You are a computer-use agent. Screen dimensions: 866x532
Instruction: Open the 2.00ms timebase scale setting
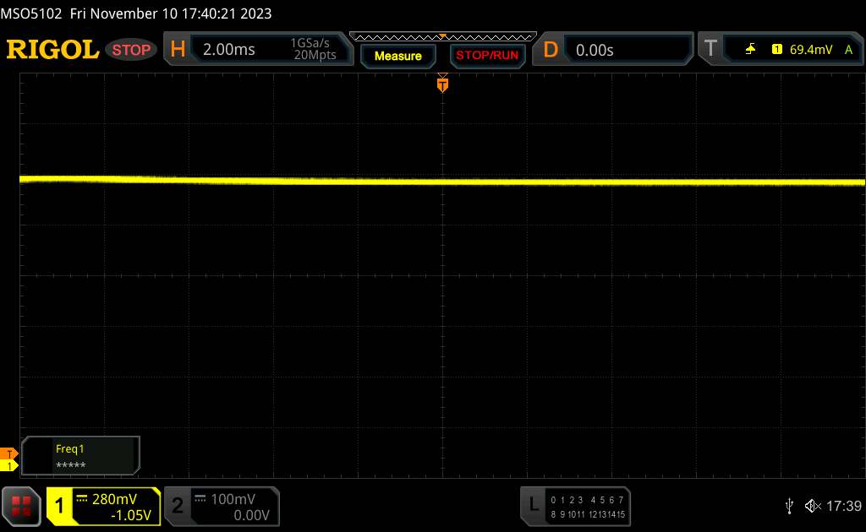(x=229, y=50)
